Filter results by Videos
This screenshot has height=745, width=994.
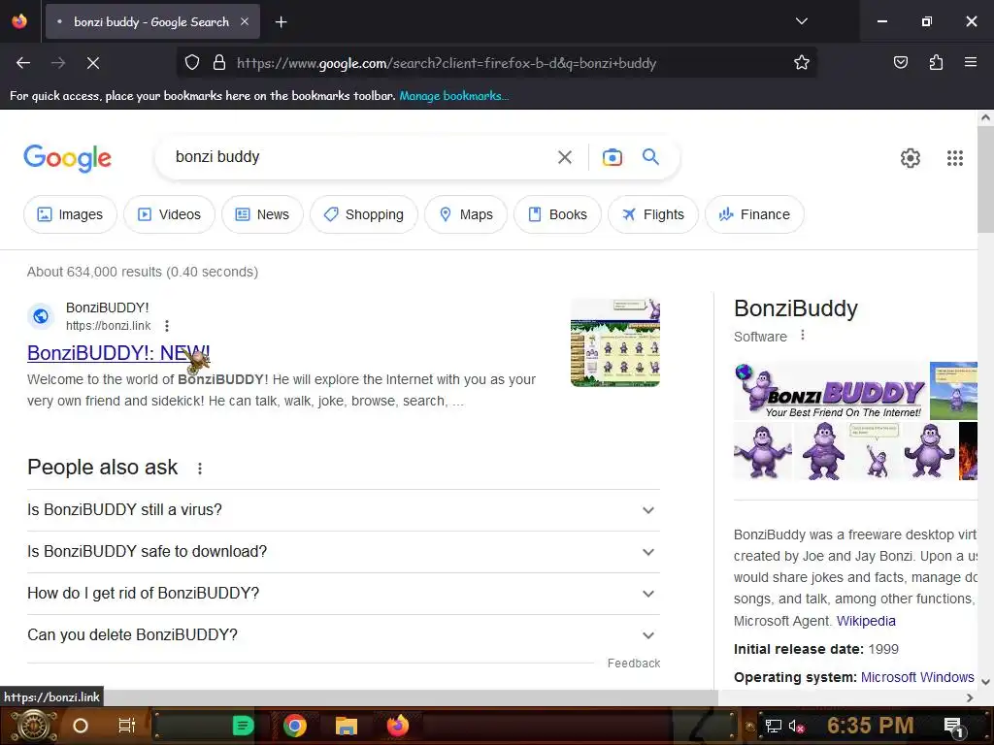[x=169, y=214]
